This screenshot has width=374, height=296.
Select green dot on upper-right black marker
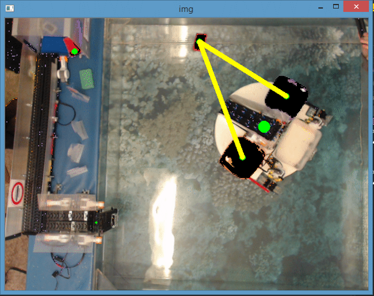[x=286, y=95]
